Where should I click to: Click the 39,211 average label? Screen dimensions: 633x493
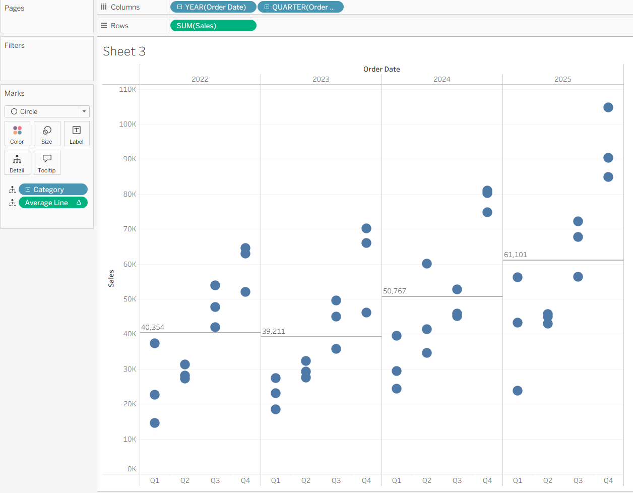click(274, 331)
